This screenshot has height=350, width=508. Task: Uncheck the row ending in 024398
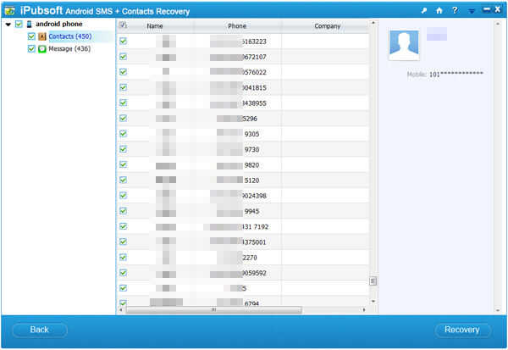[123, 195]
